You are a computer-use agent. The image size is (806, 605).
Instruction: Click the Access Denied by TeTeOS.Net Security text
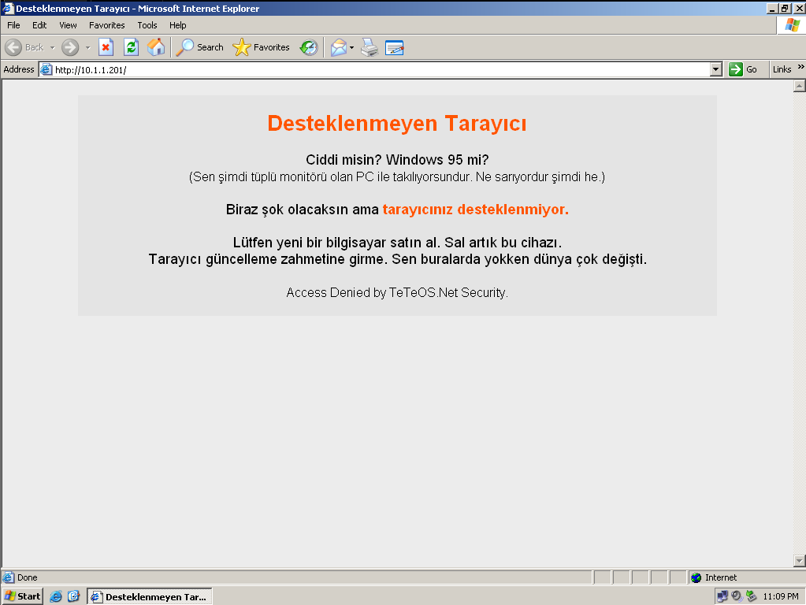click(x=397, y=292)
